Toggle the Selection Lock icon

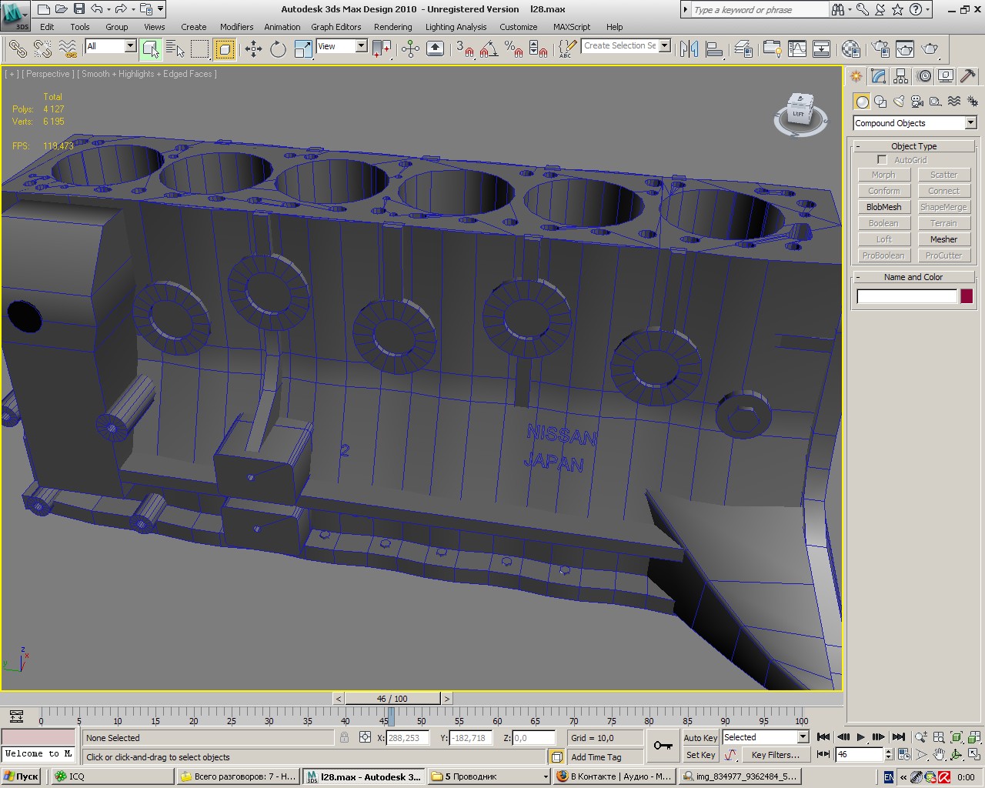(344, 737)
